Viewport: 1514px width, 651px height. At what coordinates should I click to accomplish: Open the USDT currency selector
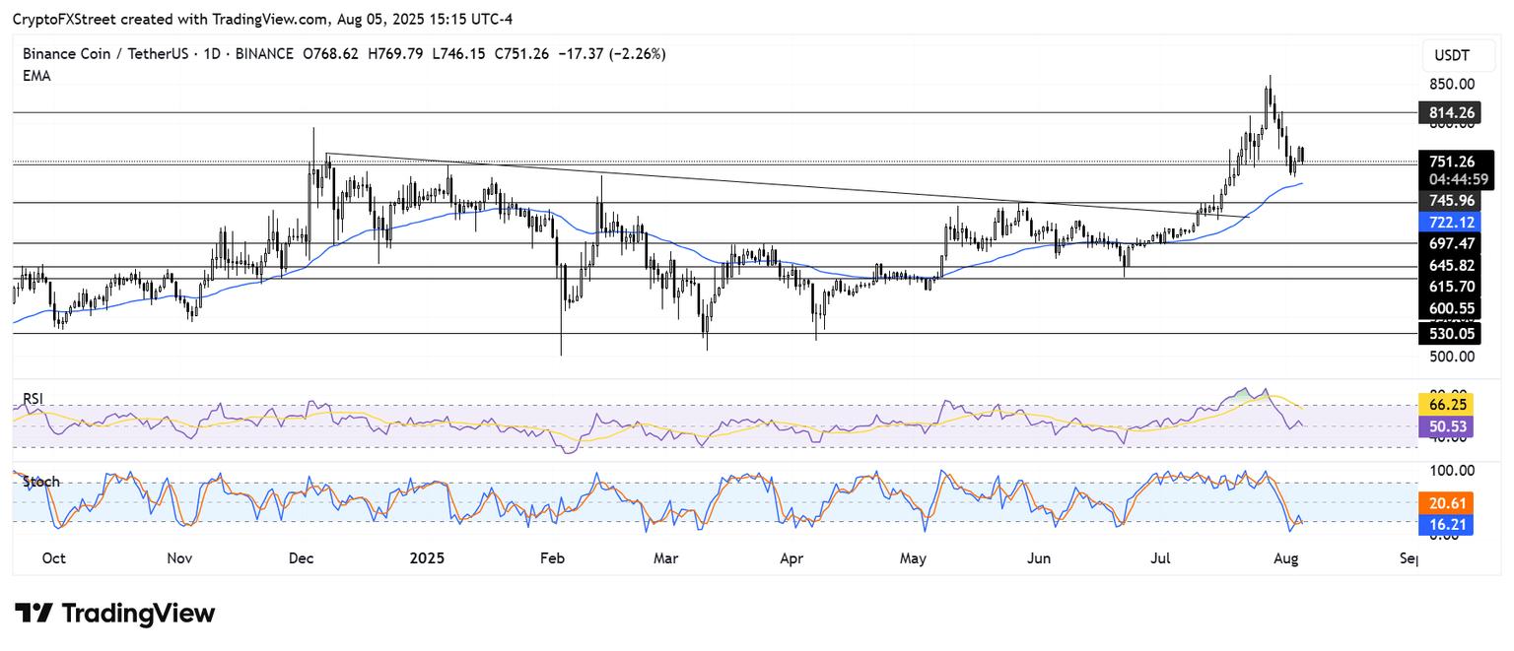pyautogui.click(x=1450, y=54)
